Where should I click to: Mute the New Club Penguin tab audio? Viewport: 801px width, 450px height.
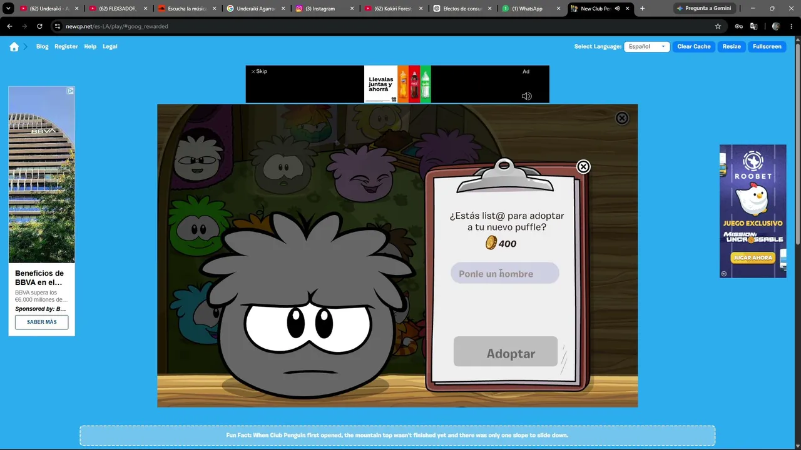(x=617, y=9)
